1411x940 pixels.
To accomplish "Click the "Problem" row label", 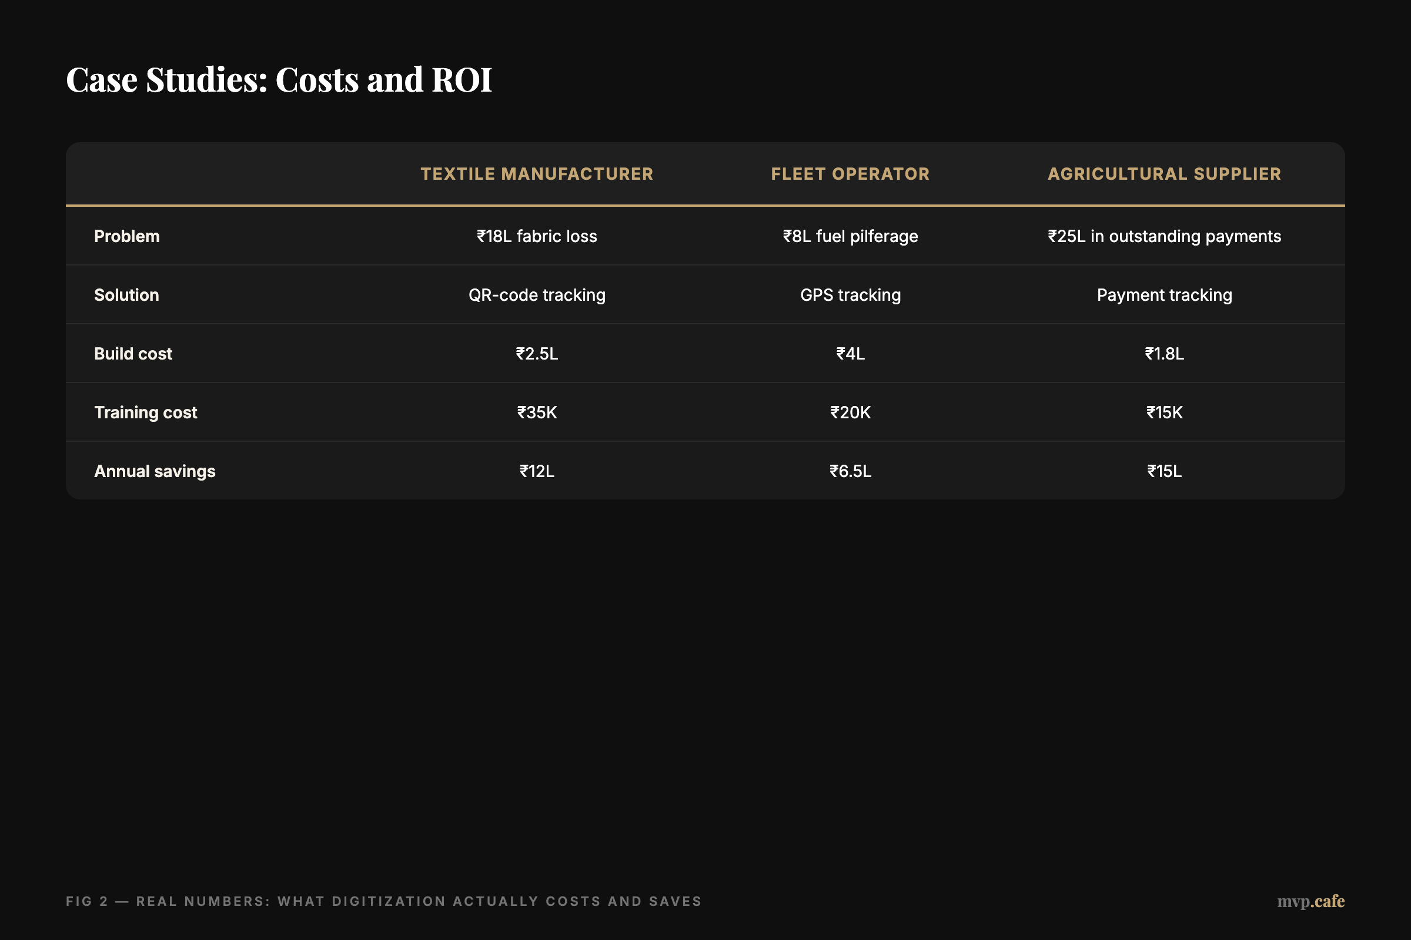I will pyautogui.click(x=126, y=236).
